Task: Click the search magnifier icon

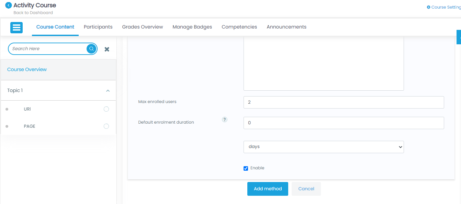Action: pos(91,49)
